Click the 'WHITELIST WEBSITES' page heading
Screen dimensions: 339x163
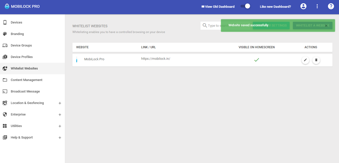pyautogui.click(x=90, y=26)
